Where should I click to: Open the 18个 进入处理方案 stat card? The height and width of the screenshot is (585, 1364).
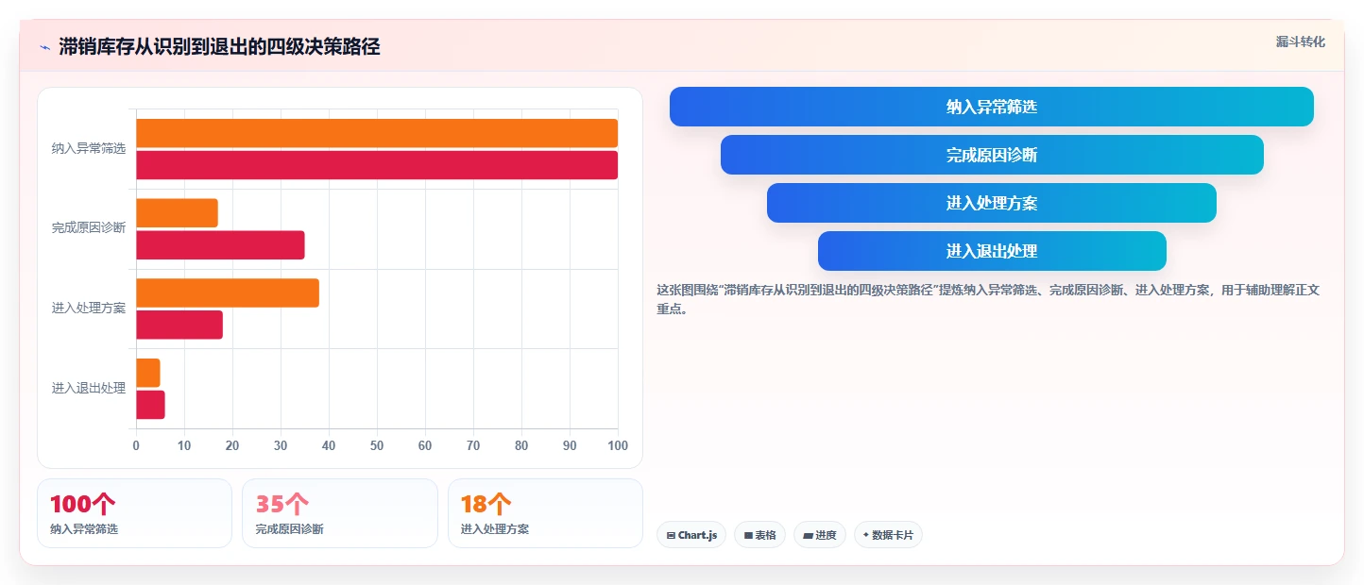pyautogui.click(x=545, y=513)
